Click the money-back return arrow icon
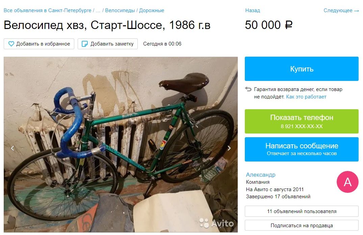363x235 pixels. pos(248,89)
